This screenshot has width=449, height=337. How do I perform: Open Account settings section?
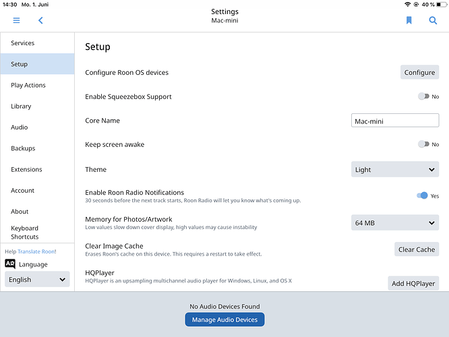coord(38,190)
